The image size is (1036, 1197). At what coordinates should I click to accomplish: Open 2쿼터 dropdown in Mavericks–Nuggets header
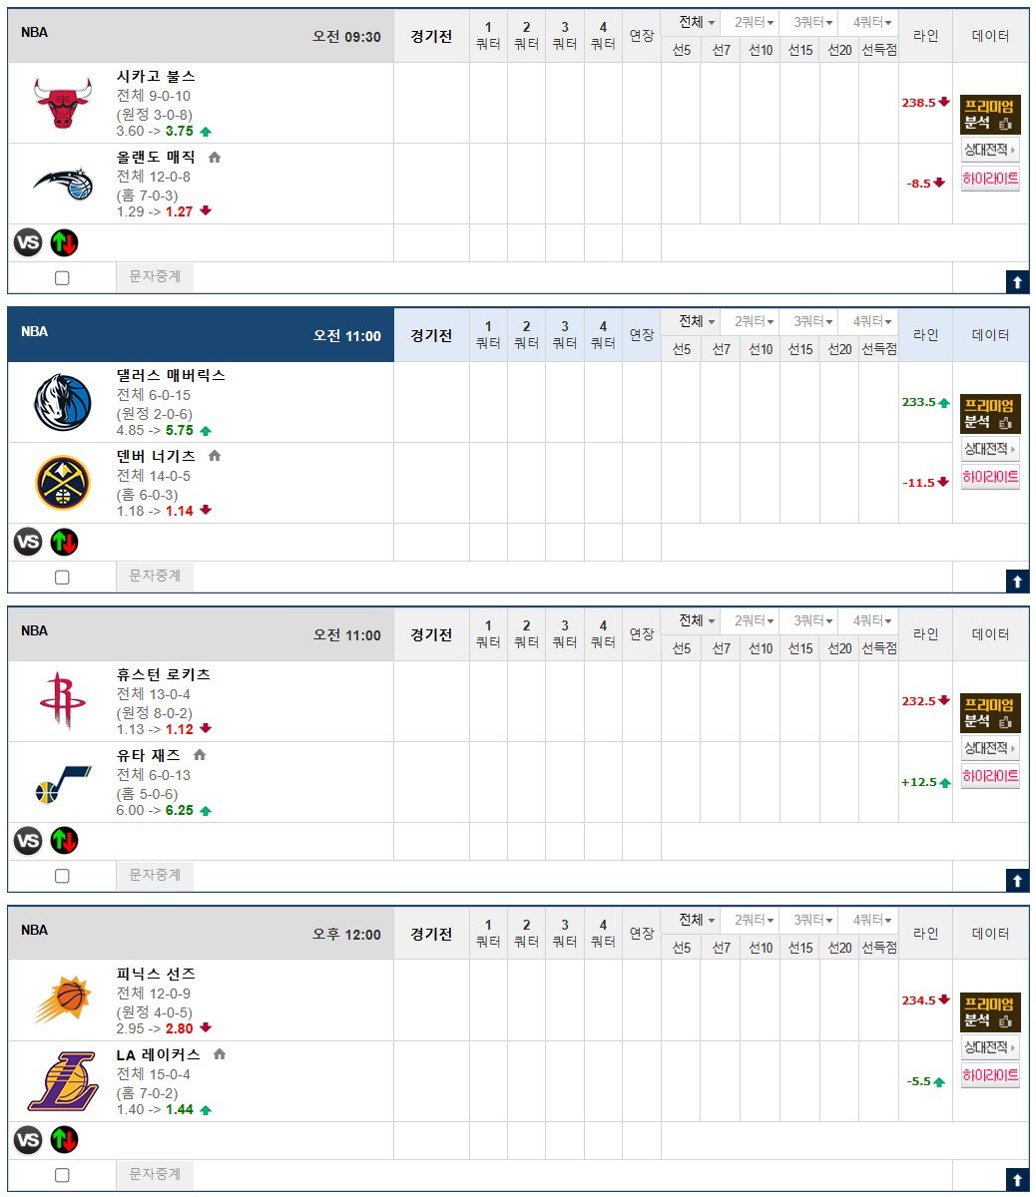pyautogui.click(x=754, y=321)
